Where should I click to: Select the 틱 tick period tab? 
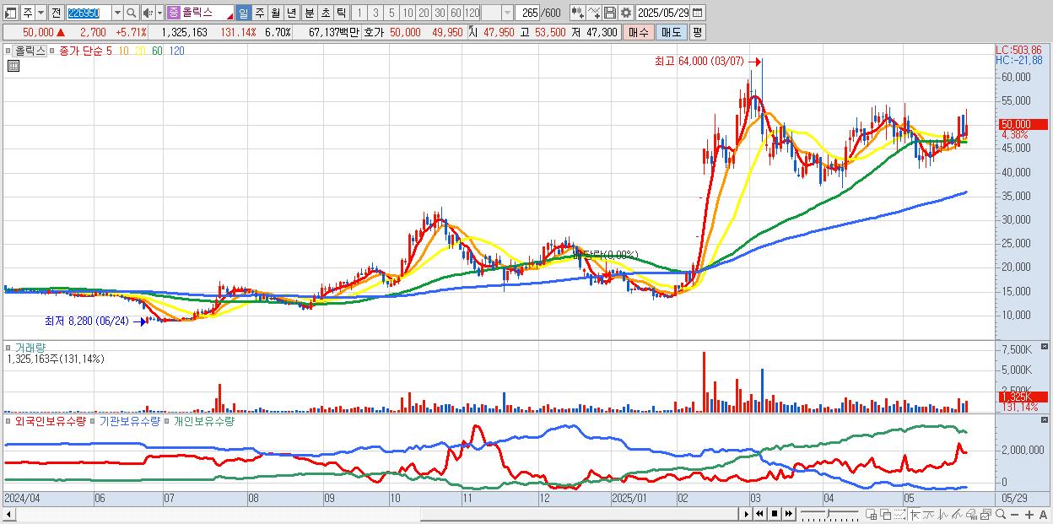(x=341, y=13)
